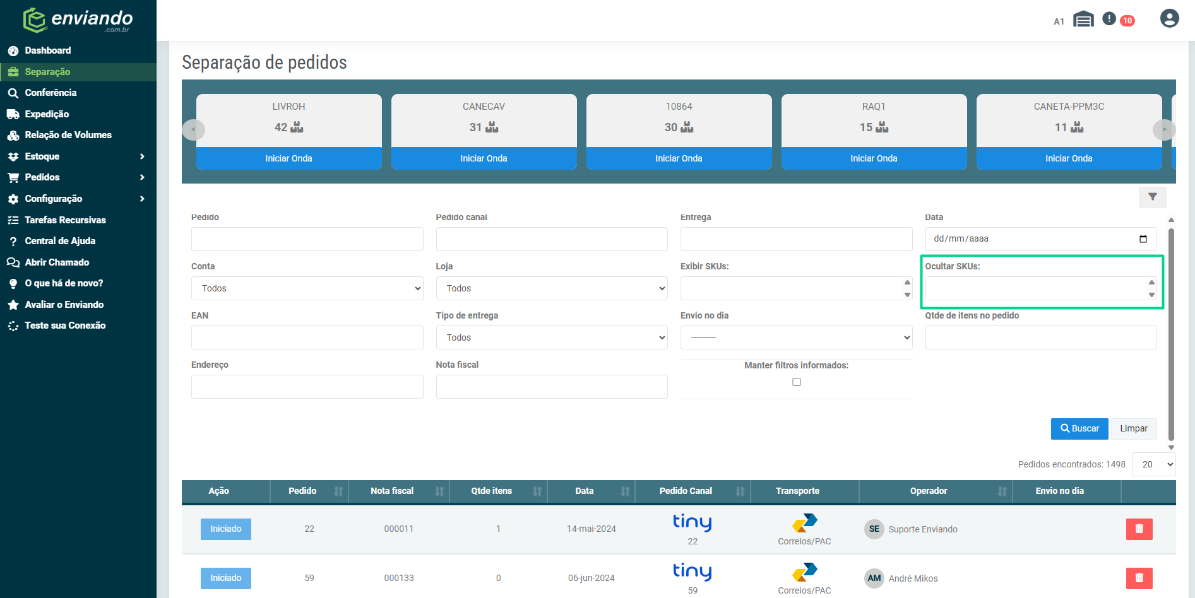The image size is (1195, 598).
Task: Click Qtde de itens no pedido field
Action: [x=1041, y=337]
